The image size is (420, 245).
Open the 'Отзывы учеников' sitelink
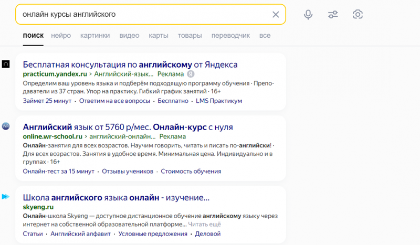coord(128,172)
